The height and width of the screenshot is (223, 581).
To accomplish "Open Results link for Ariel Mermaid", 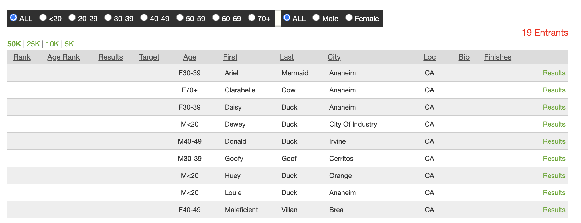I will click(x=554, y=73).
